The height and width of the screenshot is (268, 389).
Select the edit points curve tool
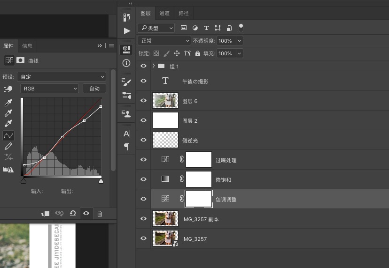[8, 135]
